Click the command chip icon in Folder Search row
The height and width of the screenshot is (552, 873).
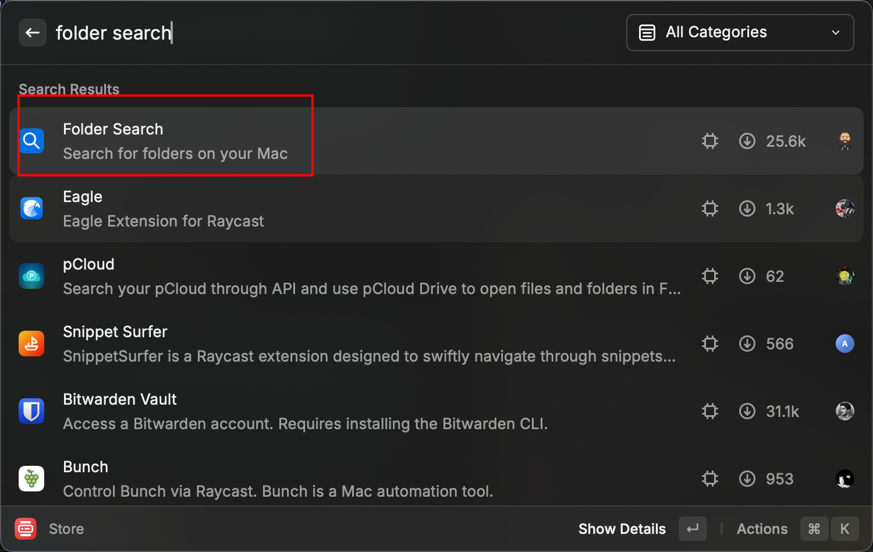tap(710, 141)
